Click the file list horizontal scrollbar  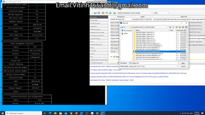tap(160, 60)
